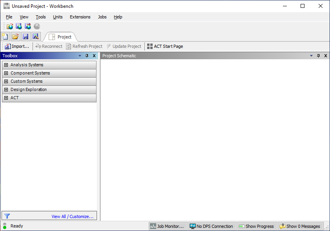The height and width of the screenshot is (231, 330).
Task: Open the ACT Start Page
Action: click(x=165, y=46)
